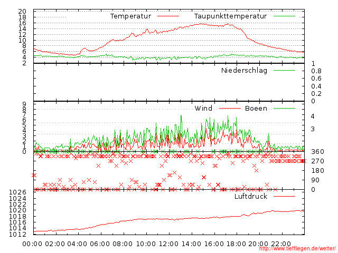This screenshot has width=338, height=253.
Task: Click the 10:00 time axis label
Action: tap(146, 244)
